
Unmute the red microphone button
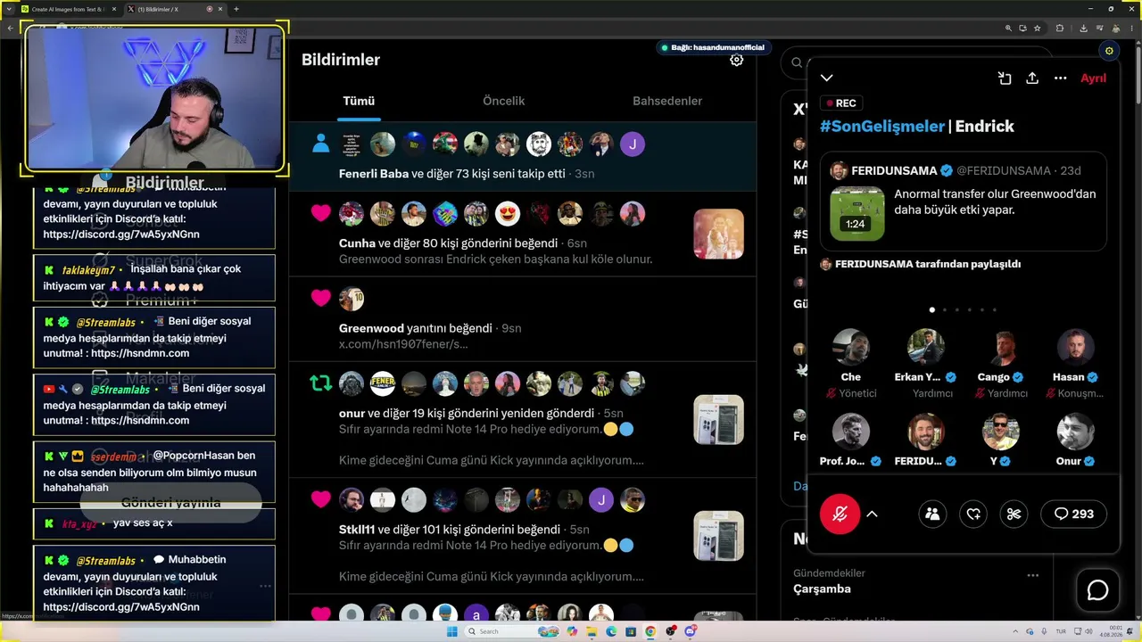(840, 514)
